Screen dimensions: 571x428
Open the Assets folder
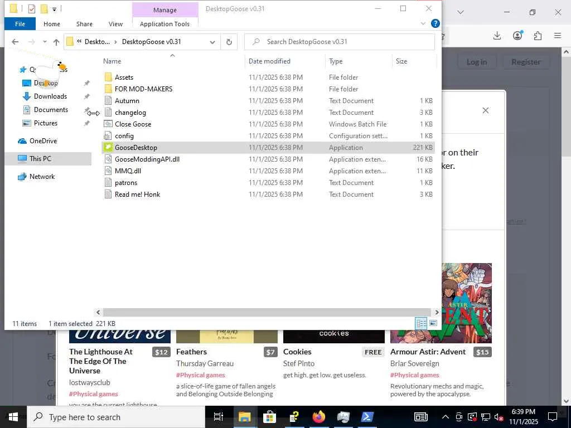pos(124,77)
